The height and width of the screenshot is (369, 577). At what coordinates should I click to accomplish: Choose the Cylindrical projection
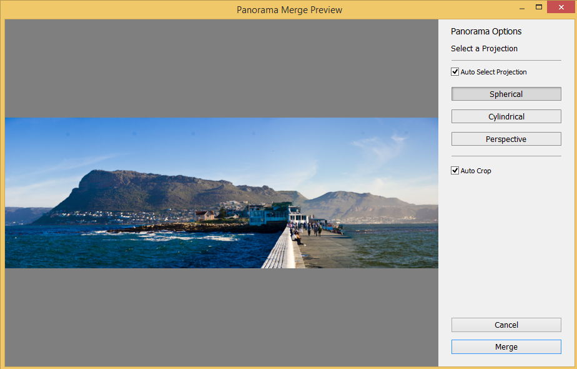[x=506, y=116]
